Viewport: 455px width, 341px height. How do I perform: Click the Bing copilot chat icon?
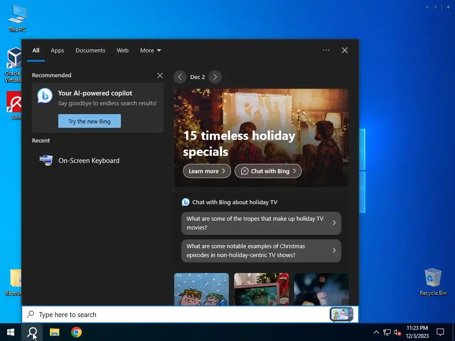[x=45, y=96]
